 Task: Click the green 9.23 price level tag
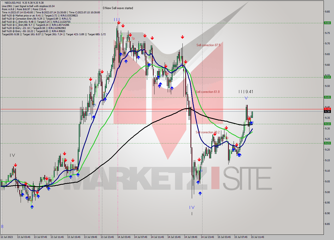tap(327, 143)
